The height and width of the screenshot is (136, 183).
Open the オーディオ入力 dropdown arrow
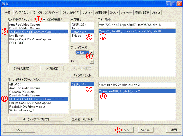[92, 52]
